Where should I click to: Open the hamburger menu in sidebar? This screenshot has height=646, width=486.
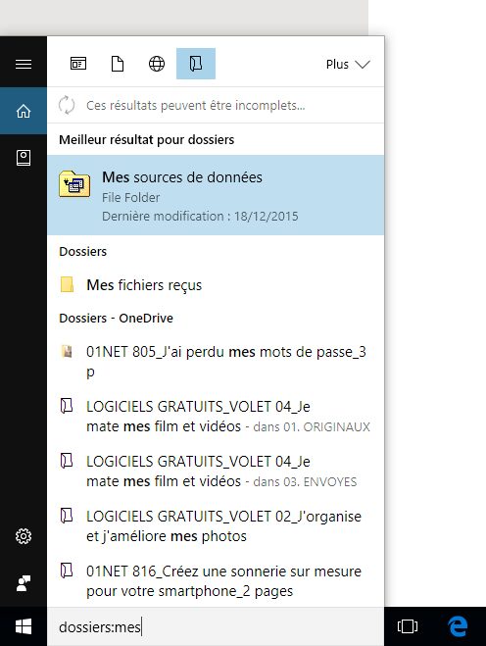click(x=24, y=64)
